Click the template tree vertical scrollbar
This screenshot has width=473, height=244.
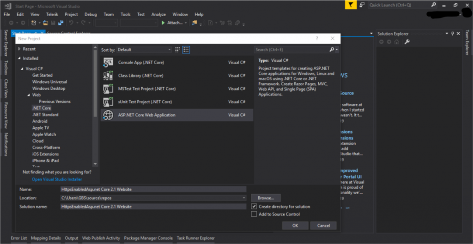click(x=95, y=106)
